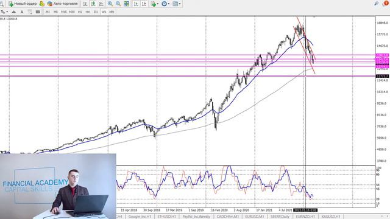Click the 17 Jan 2021 date on time axis
The height and width of the screenshot is (219, 390).
(264, 210)
